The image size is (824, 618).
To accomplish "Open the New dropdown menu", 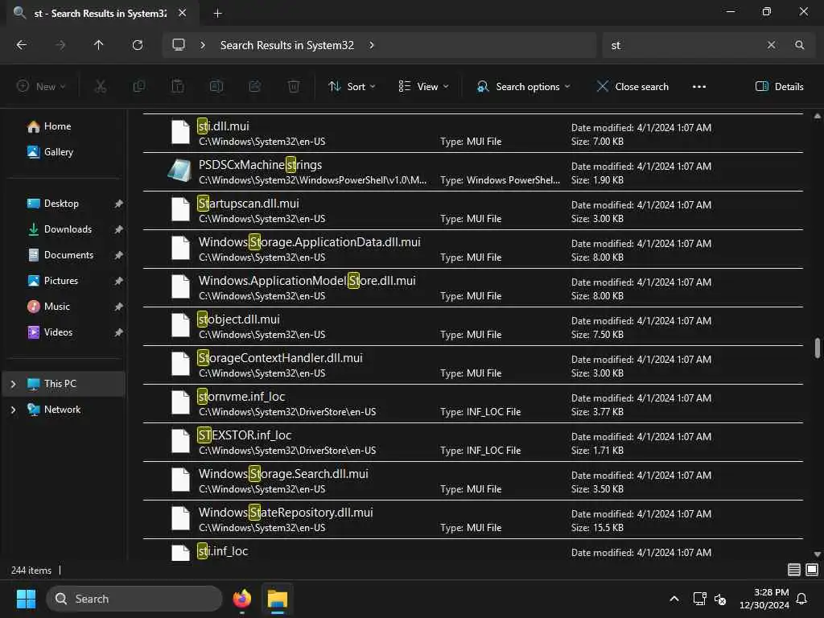I will click(x=41, y=87).
